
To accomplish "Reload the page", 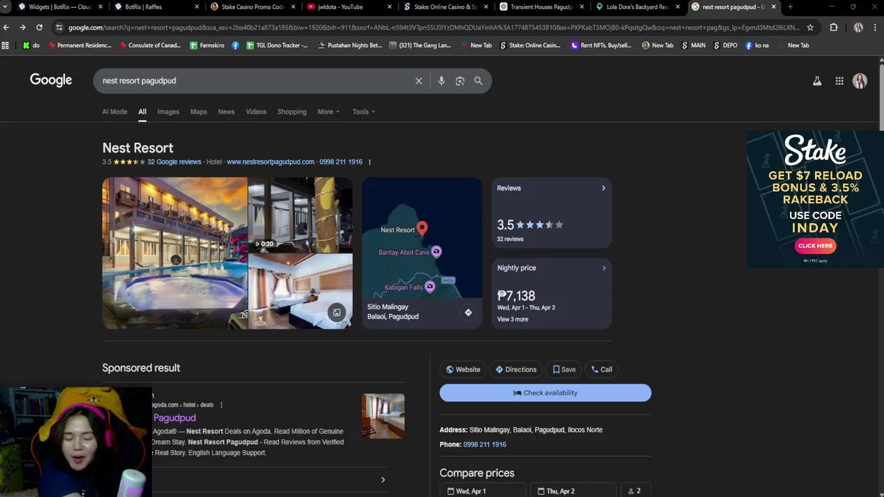I will pyautogui.click(x=39, y=28).
